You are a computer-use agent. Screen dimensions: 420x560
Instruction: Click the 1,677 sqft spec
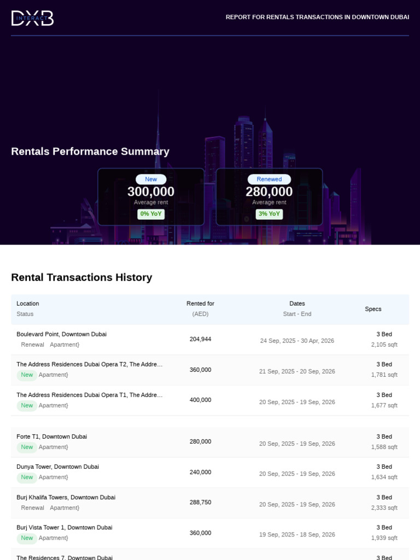384,405
